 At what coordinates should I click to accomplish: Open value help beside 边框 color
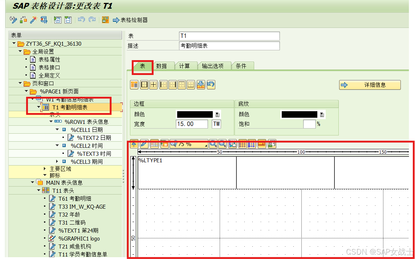click(217, 114)
